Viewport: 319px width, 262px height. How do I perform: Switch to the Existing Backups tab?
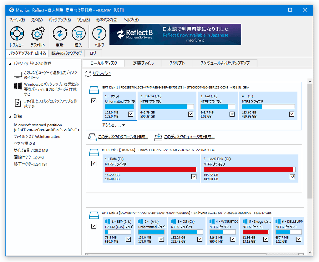coord(67,53)
